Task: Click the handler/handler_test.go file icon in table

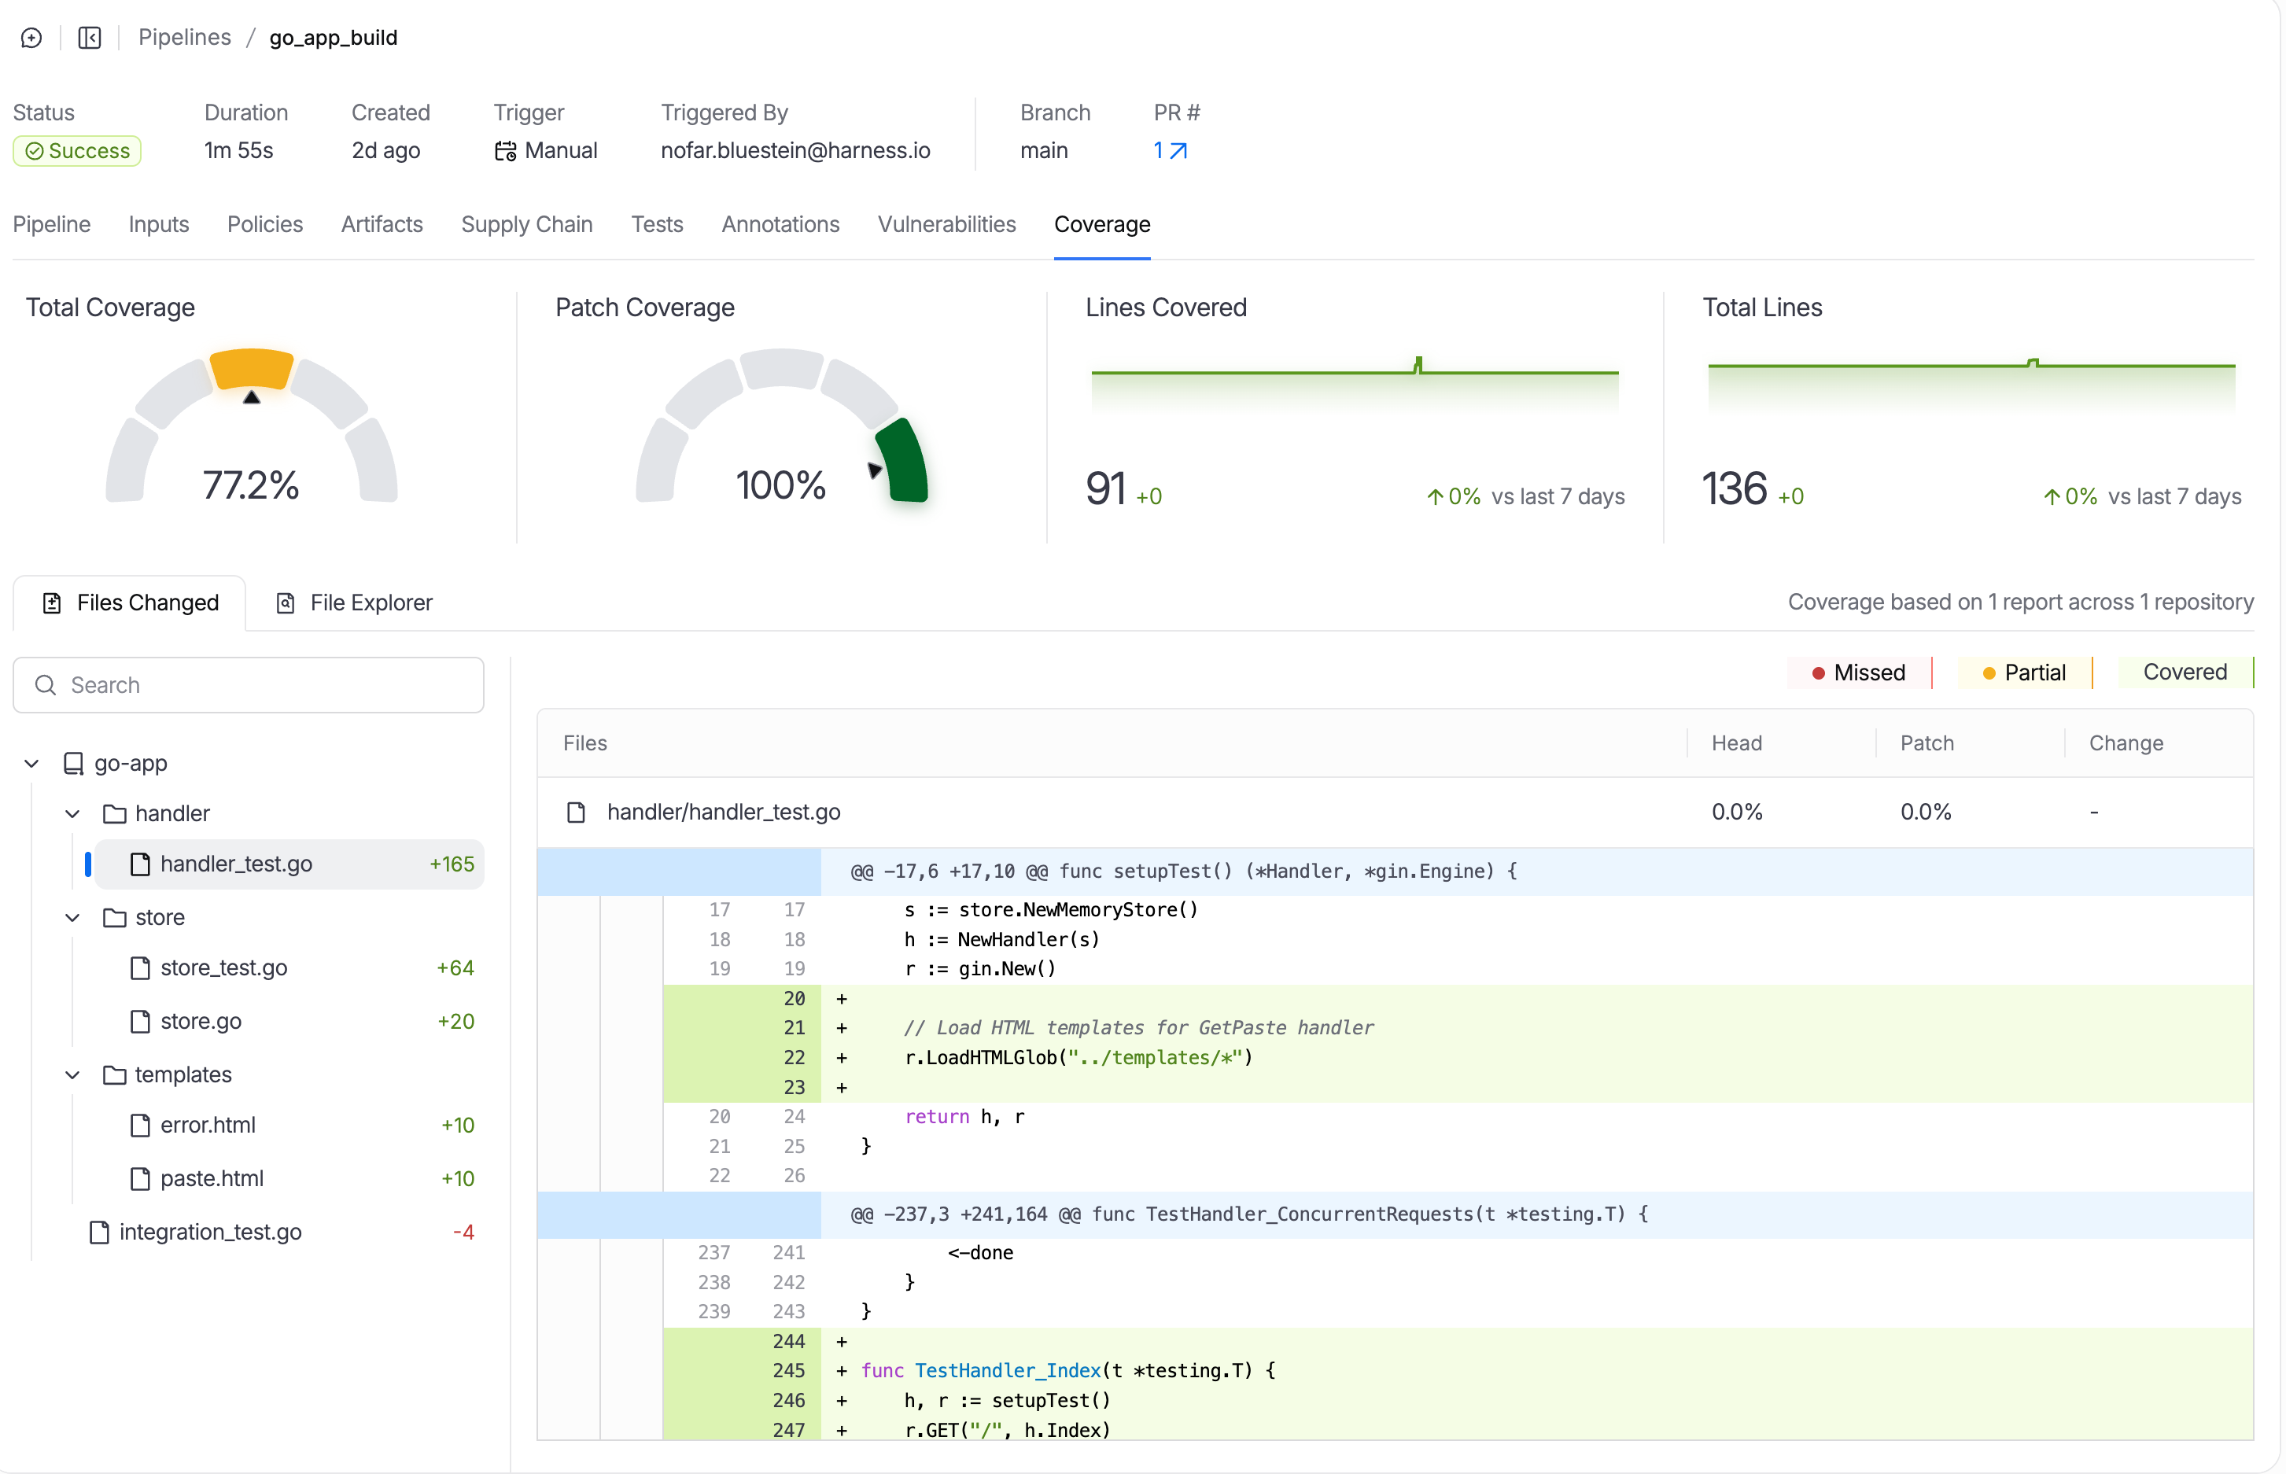Action: pyautogui.click(x=577, y=813)
